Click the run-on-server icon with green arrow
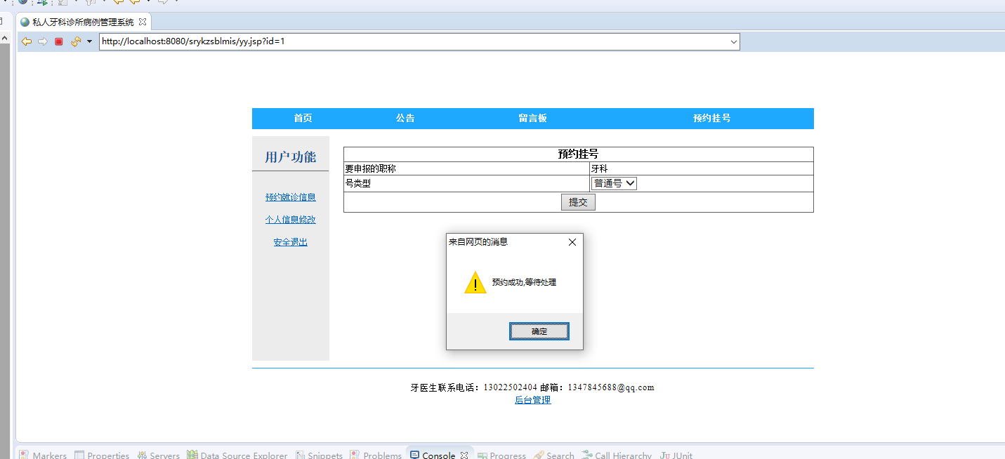The height and width of the screenshot is (459, 1005). [x=41, y=3]
